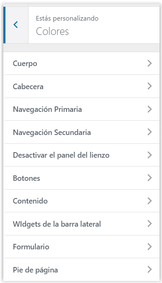Click the Contenido chevron arrow

(149, 201)
